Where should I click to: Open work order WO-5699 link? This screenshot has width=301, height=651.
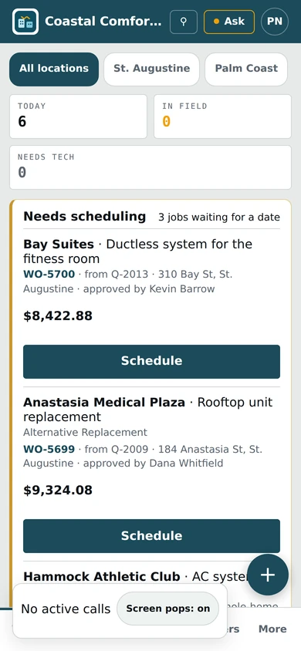point(49,449)
